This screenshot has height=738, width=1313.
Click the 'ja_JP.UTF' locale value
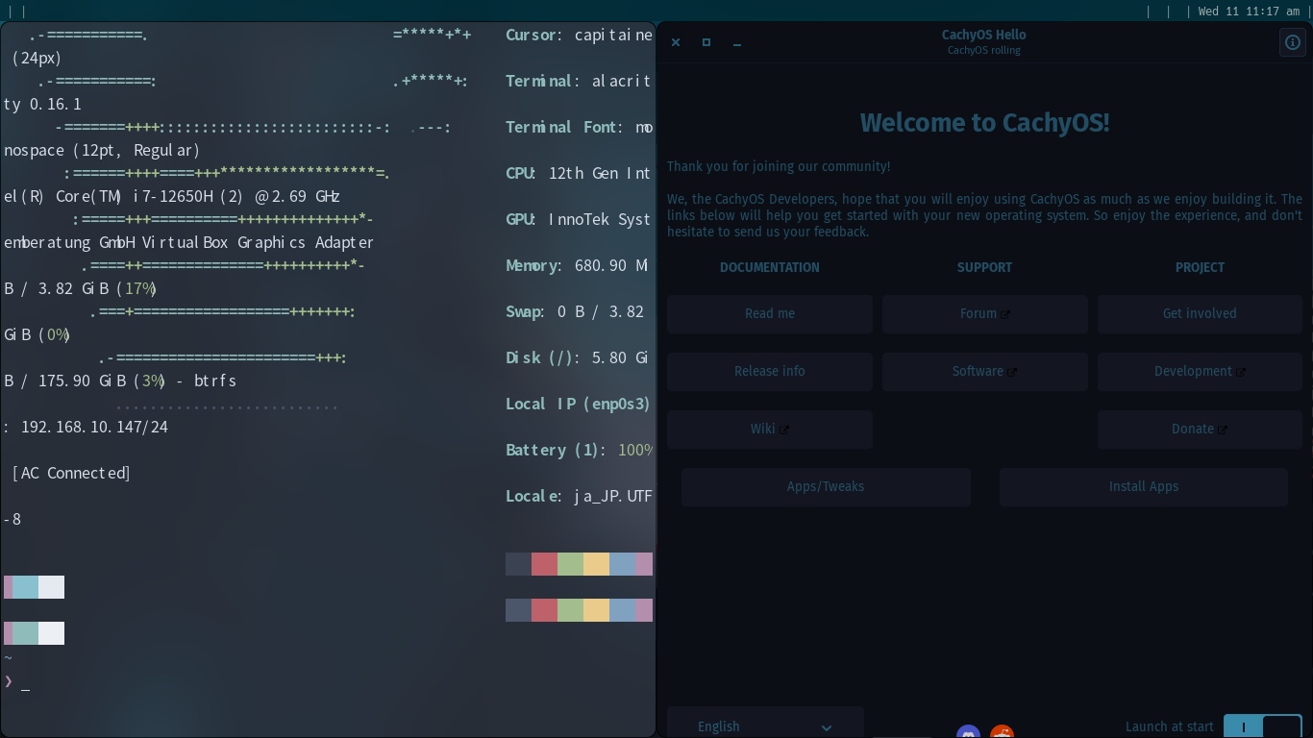(x=613, y=497)
